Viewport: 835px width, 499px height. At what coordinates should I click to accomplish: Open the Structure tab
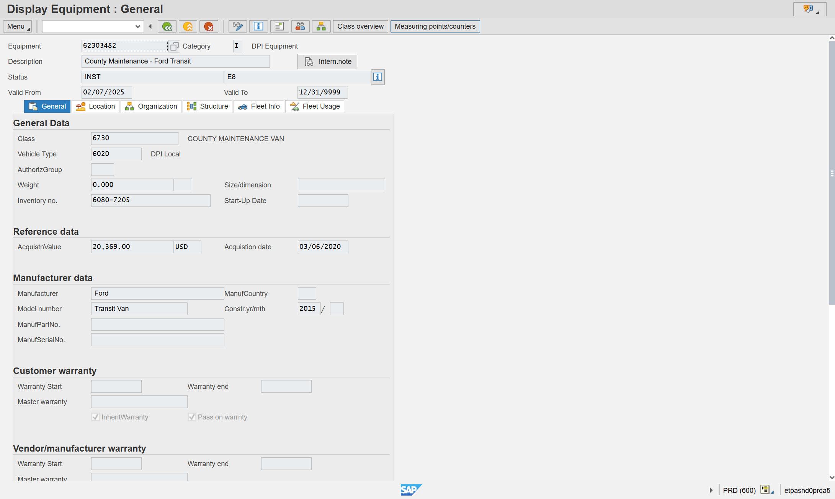(x=208, y=106)
